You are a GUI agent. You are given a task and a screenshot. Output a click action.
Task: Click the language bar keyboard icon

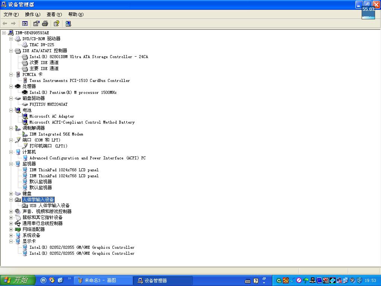(x=247, y=281)
